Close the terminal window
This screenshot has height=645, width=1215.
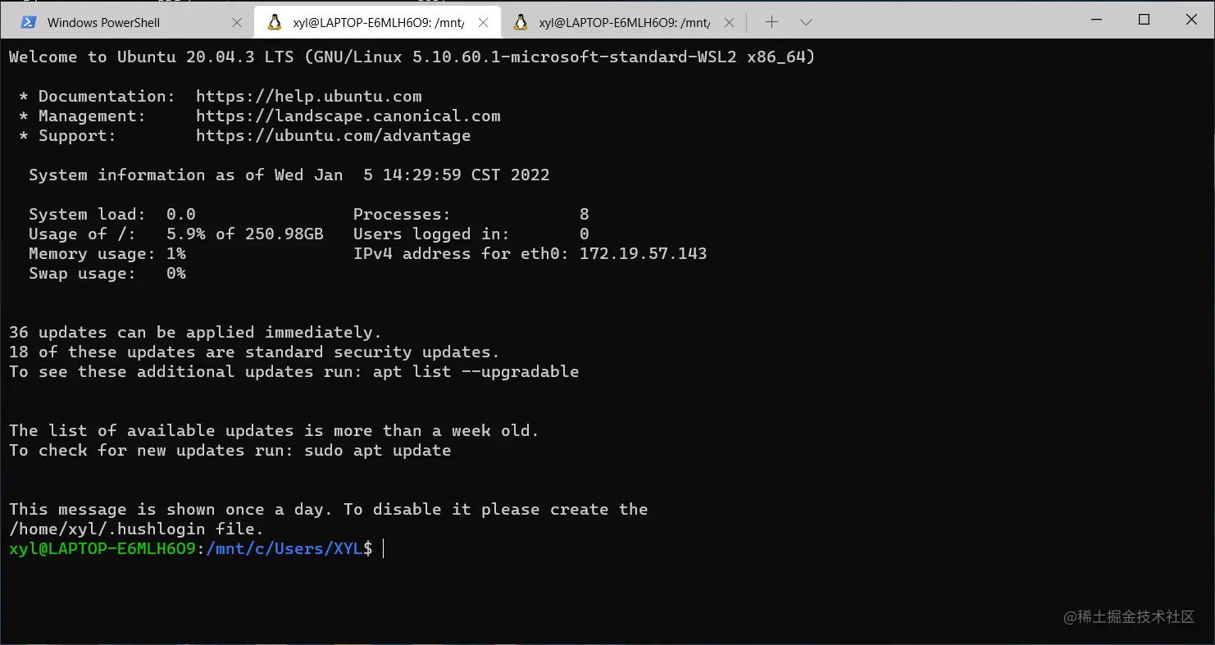point(1191,20)
